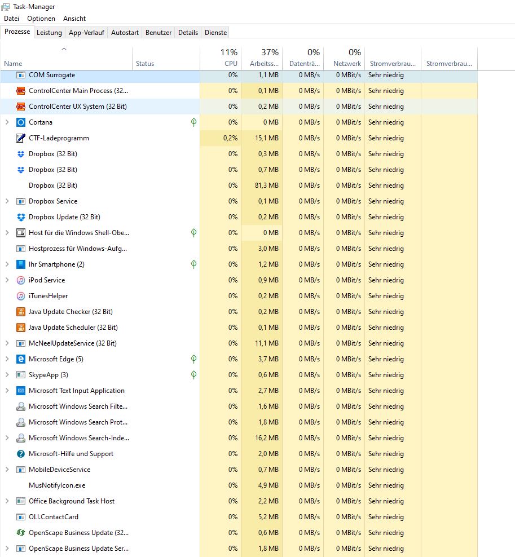The image size is (515, 557).
Task: Click the ControlCenter Main Process icon
Action: (x=21, y=91)
